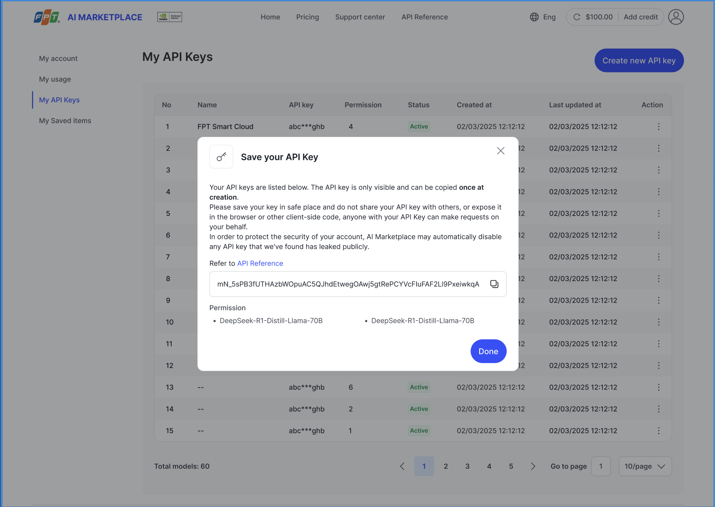The width and height of the screenshot is (715, 507).
Task: Open Support center in top navigation
Action: pyautogui.click(x=360, y=17)
